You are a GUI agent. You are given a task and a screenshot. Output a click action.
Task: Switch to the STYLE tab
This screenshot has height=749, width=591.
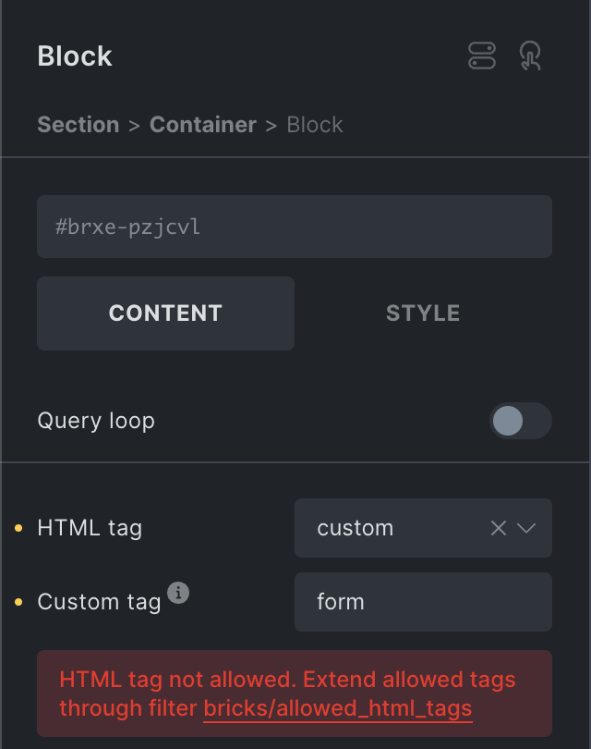[423, 313]
